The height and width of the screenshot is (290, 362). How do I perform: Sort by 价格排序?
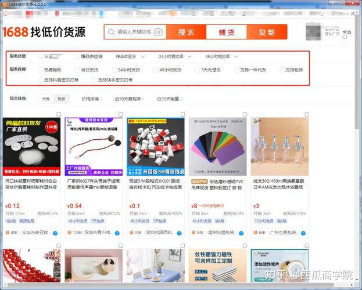[92, 99]
